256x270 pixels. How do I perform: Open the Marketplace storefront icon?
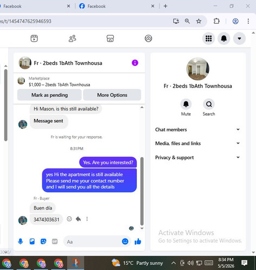point(110,38)
